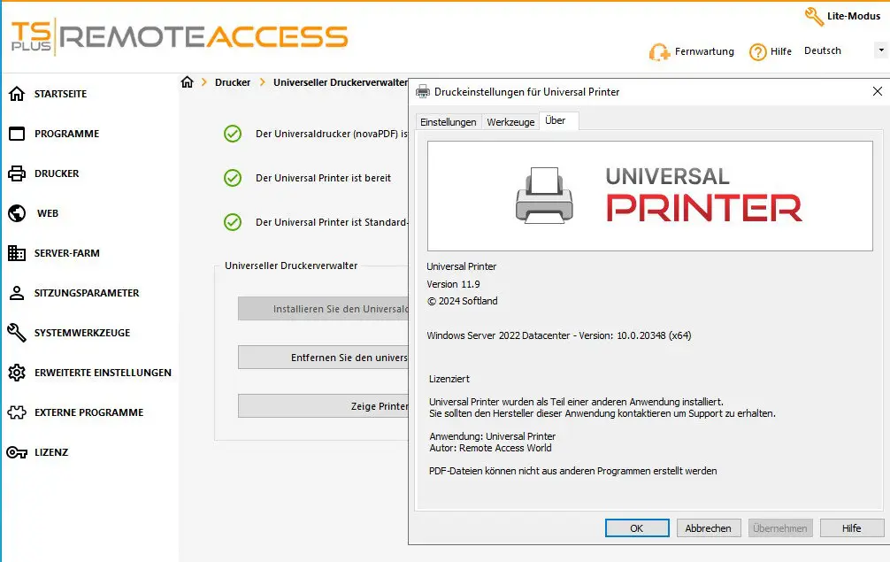Click the Drucker printer icon in sidebar

click(x=17, y=173)
